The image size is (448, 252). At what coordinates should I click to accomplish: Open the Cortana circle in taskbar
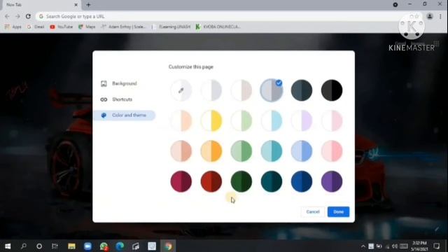click(x=39, y=246)
